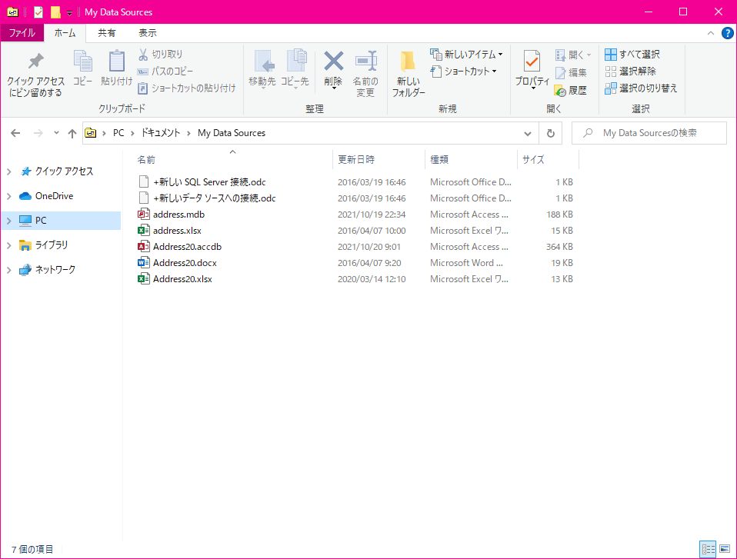Click the 削除 (delete) X icon
This screenshot has height=559, width=737.
[333, 62]
